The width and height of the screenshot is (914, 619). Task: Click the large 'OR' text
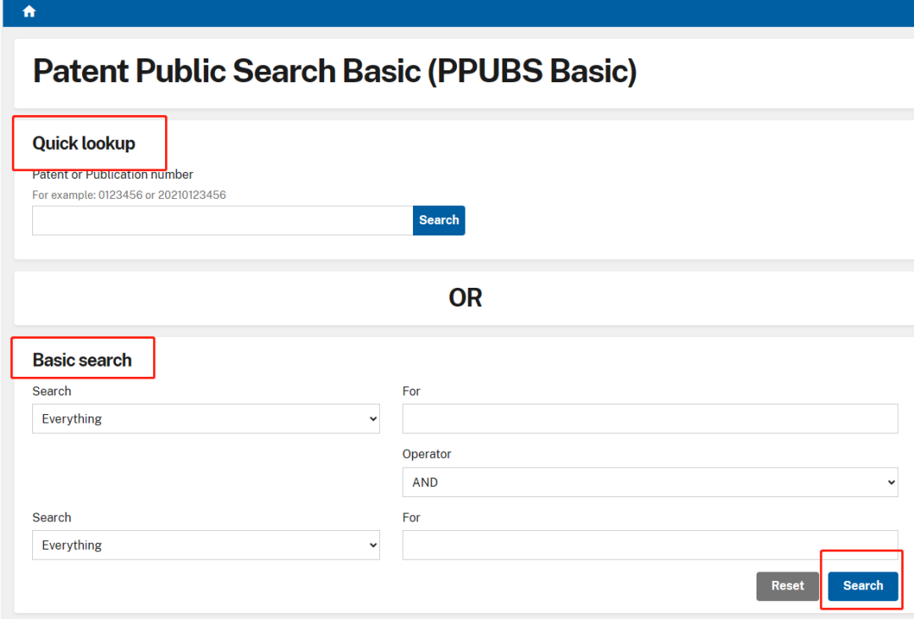[465, 297]
